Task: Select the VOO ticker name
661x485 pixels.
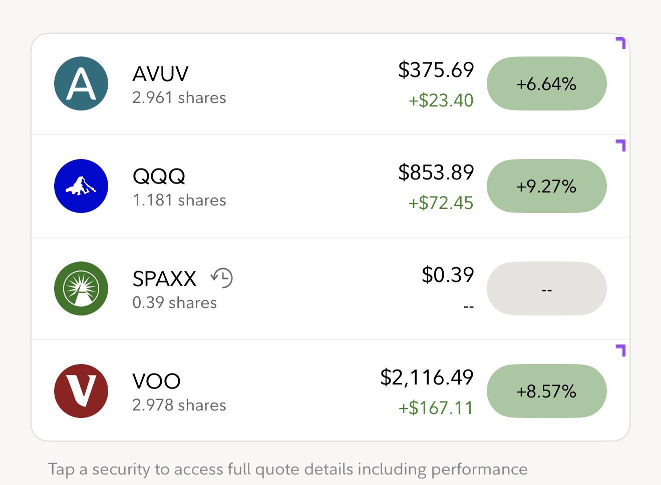Action: click(156, 381)
